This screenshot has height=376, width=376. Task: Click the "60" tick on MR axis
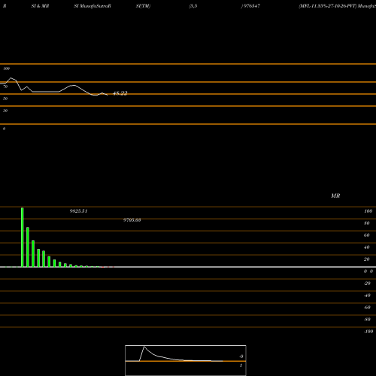tap(367, 235)
